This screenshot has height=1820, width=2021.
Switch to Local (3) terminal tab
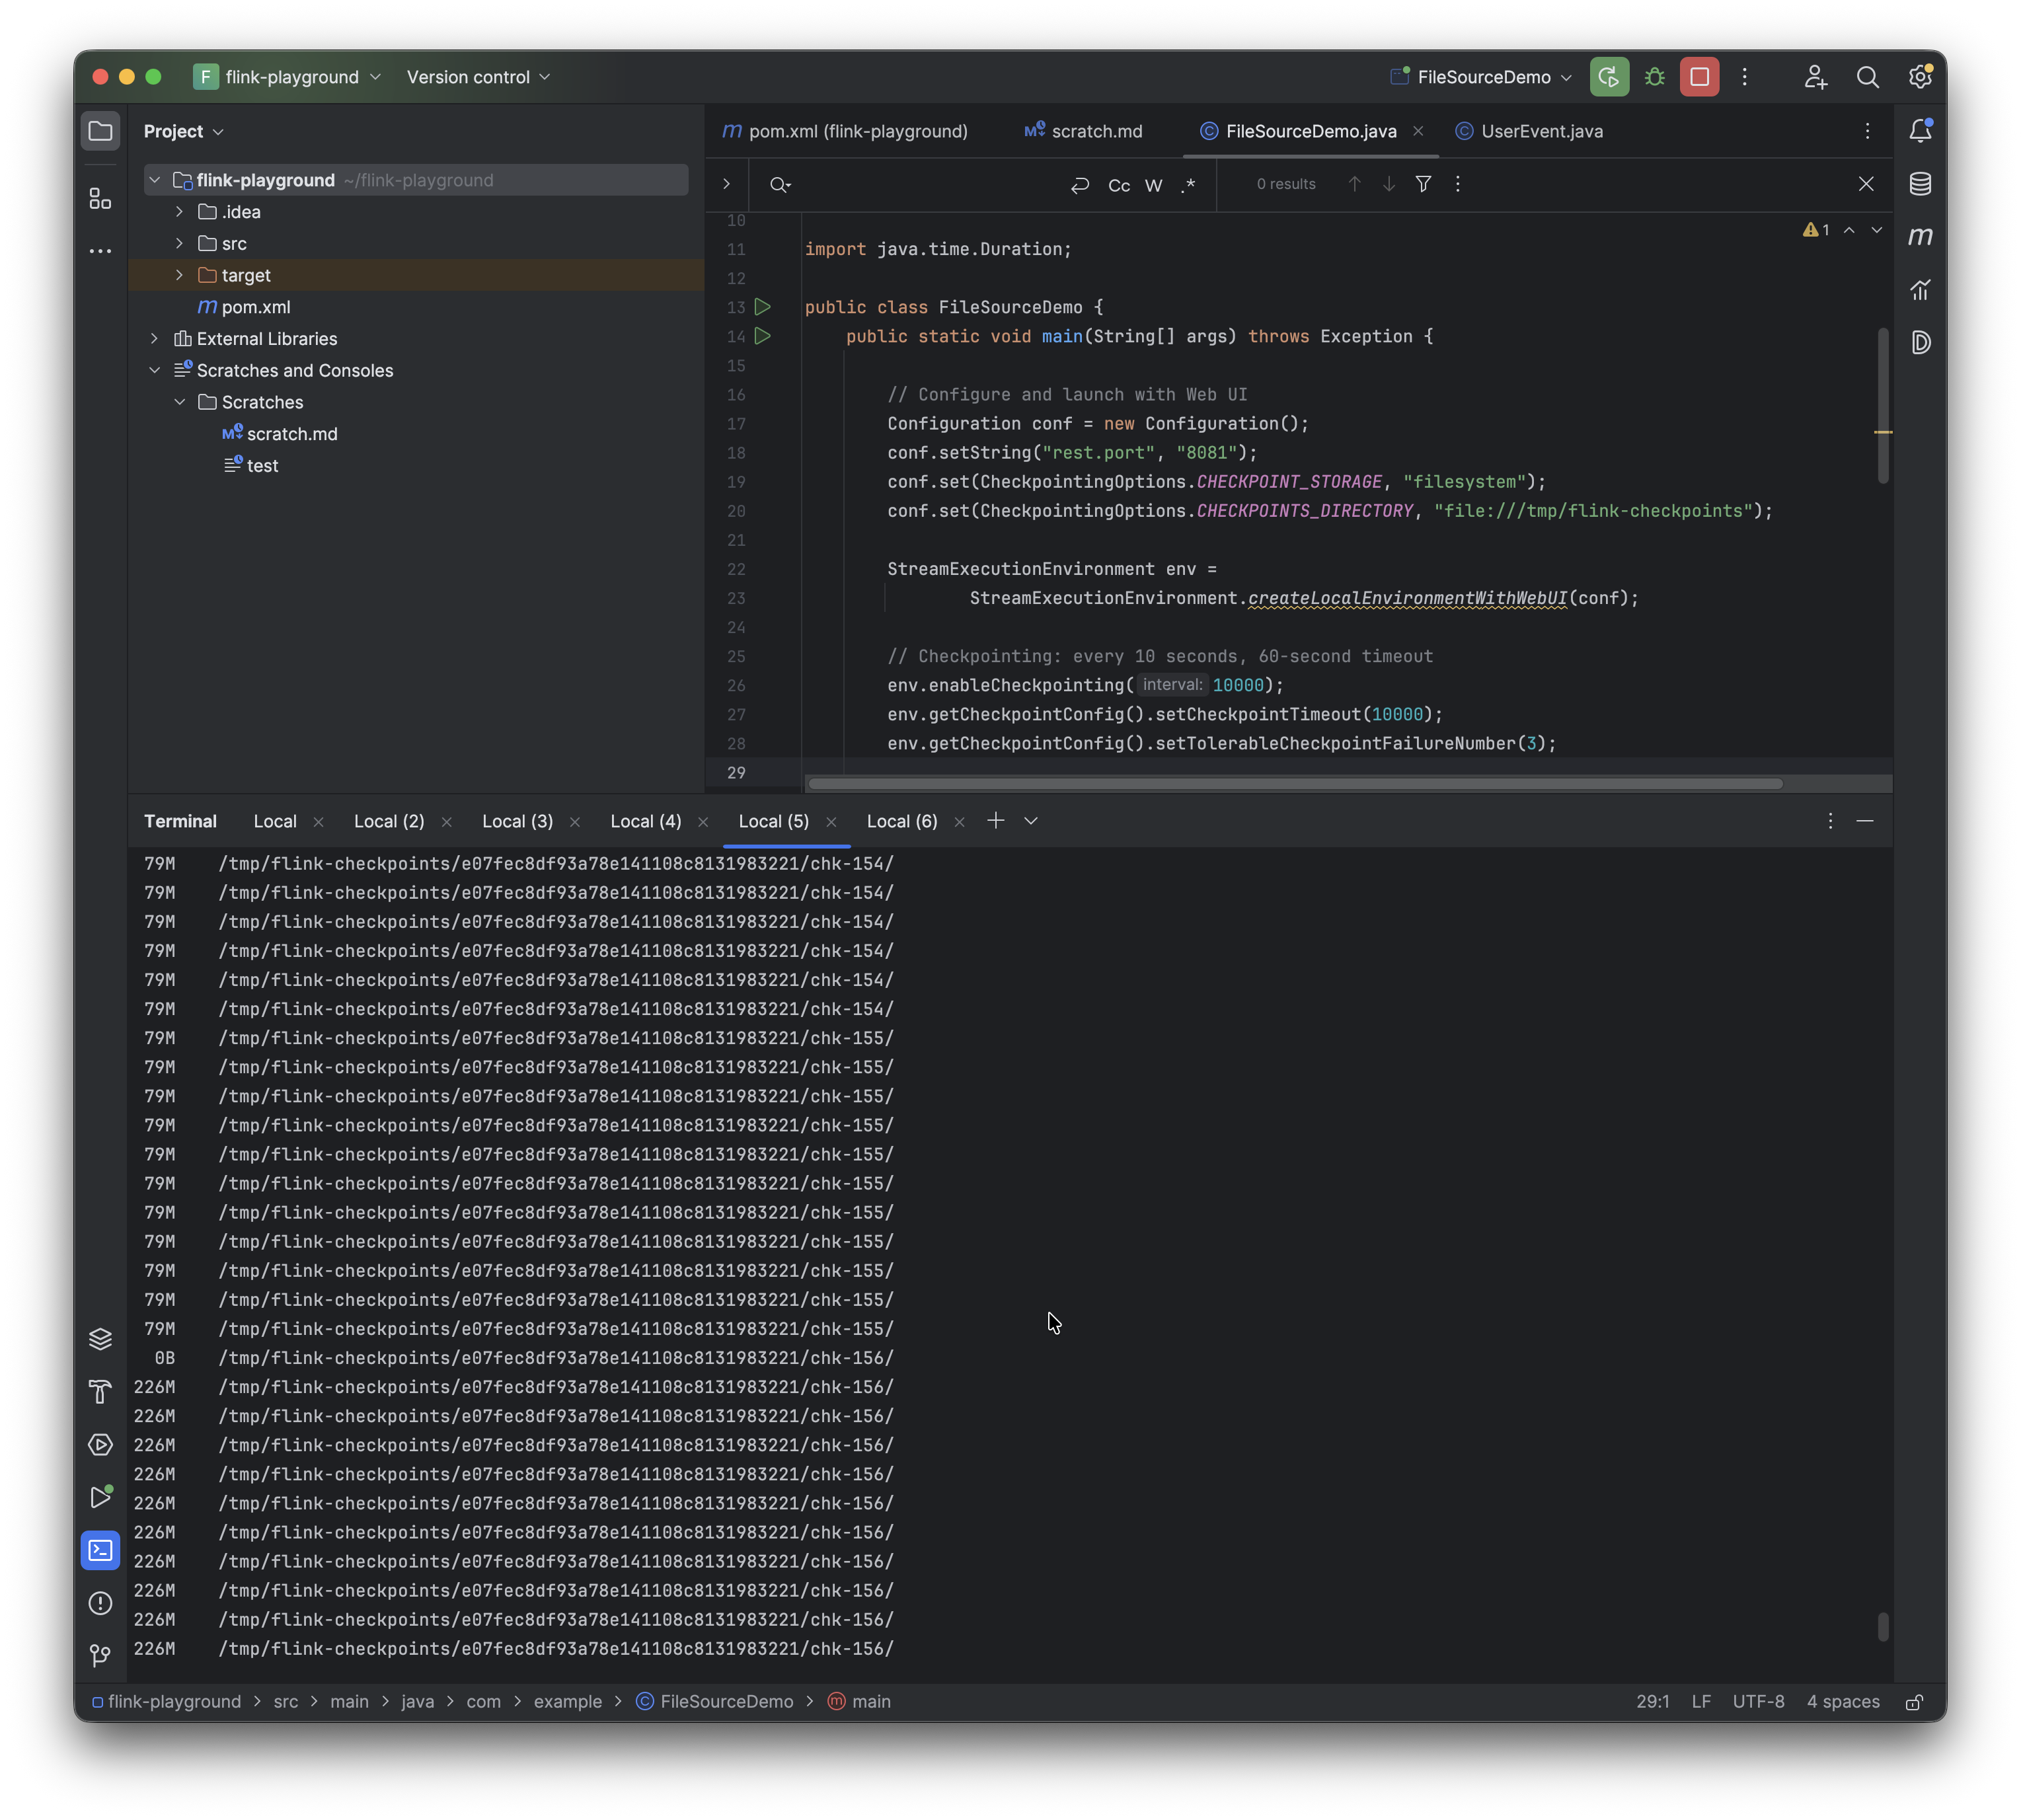[517, 821]
